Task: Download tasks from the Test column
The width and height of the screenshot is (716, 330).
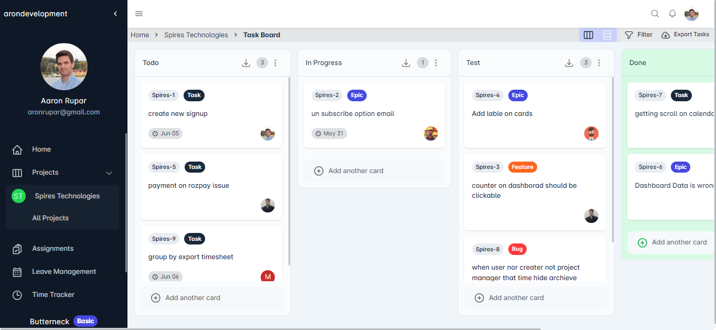Action: click(x=569, y=62)
